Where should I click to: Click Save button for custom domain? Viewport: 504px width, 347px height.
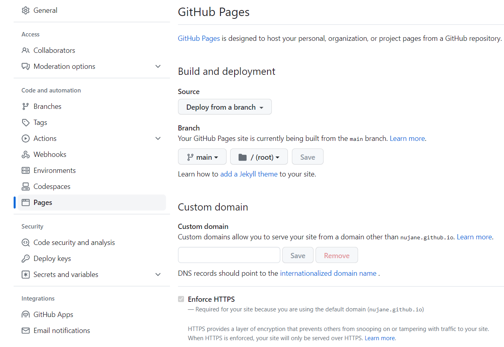[x=298, y=255]
